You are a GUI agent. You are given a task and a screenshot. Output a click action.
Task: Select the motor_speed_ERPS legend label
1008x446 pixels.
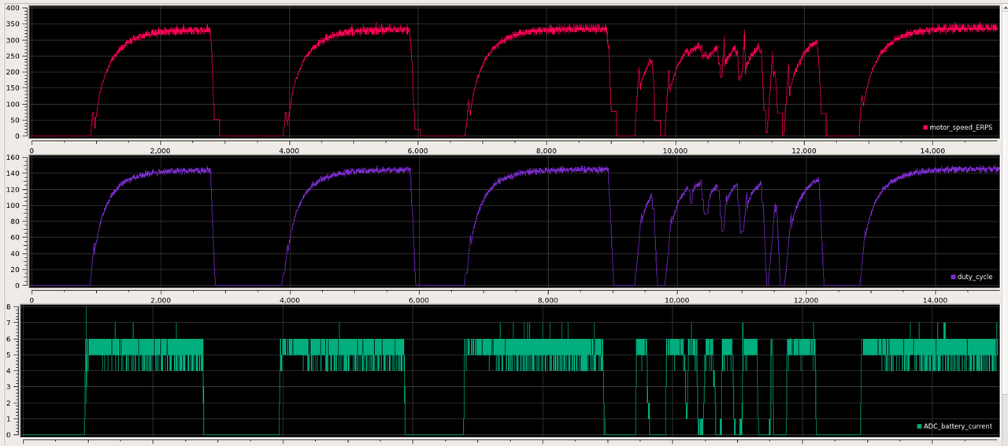(x=962, y=128)
